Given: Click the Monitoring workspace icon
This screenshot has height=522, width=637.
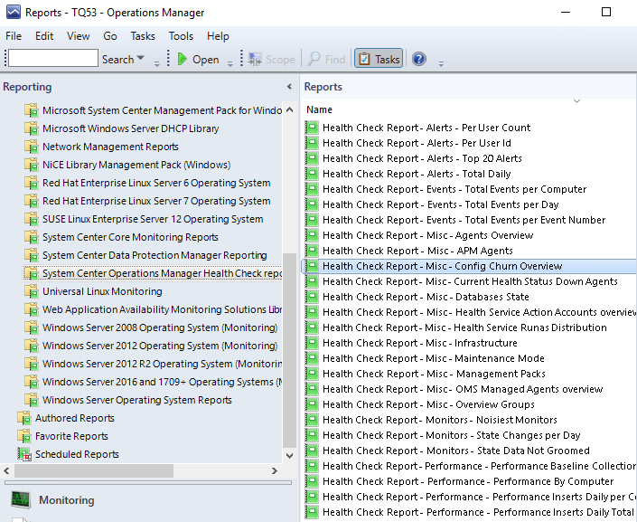Looking at the screenshot, I should pos(20,499).
